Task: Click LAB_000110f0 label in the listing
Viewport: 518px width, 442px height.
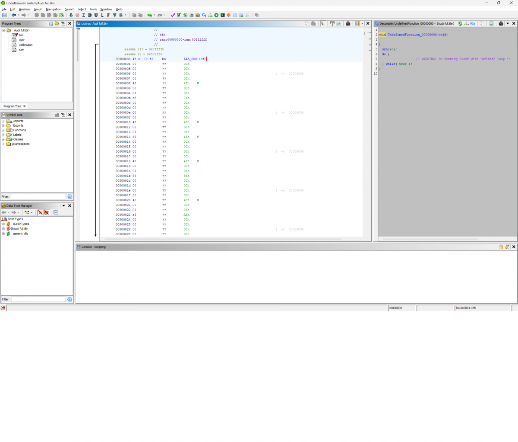Action: click(x=195, y=59)
